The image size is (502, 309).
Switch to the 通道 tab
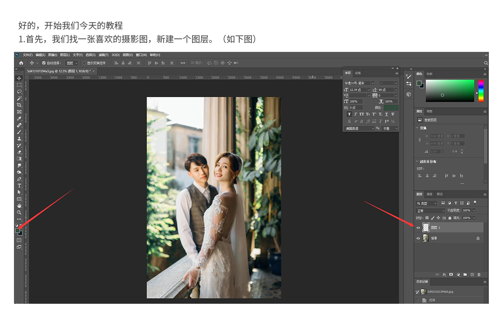click(x=430, y=194)
